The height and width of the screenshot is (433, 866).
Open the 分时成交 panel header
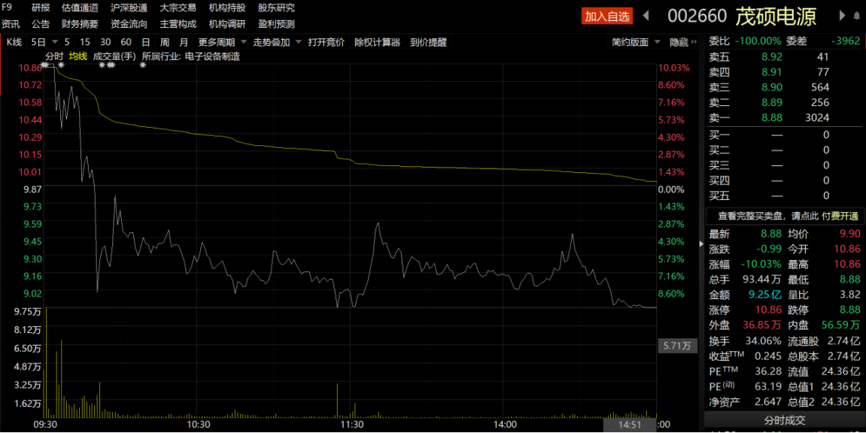[785, 421]
